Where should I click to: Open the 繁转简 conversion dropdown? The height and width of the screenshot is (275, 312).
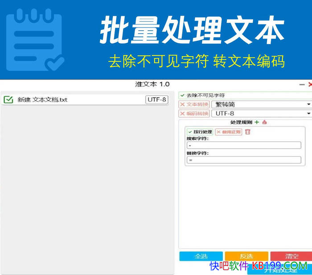point(261,104)
